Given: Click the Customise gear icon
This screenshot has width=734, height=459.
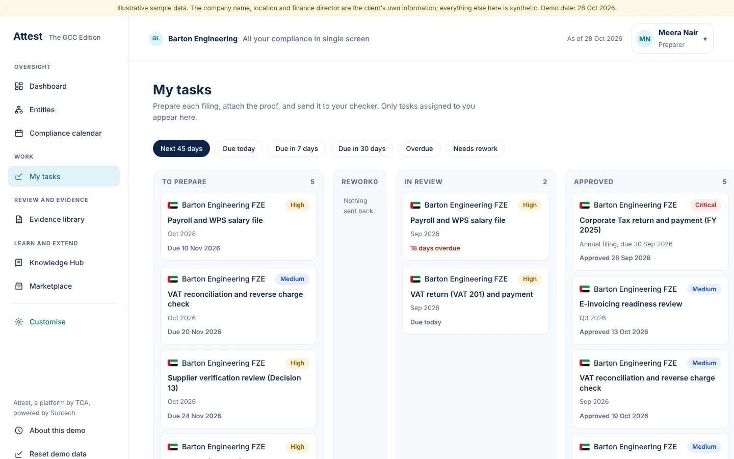Looking at the screenshot, I should click(19, 322).
